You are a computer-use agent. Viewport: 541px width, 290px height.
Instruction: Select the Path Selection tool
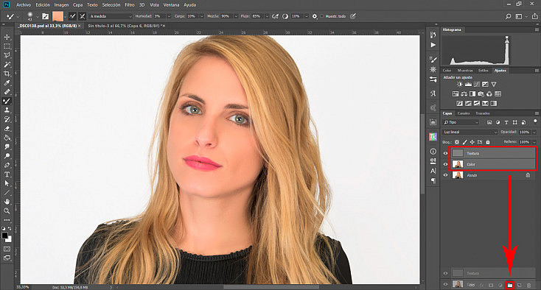click(7, 183)
